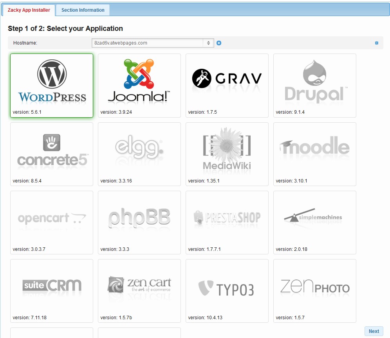This screenshot has height=338, width=390.
Task: Choose Joomla for installation
Action: pyautogui.click(x=139, y=85)
